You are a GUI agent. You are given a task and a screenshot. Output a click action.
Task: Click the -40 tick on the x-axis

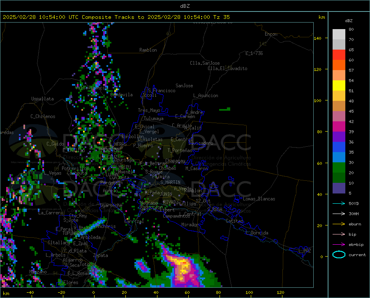30,292
